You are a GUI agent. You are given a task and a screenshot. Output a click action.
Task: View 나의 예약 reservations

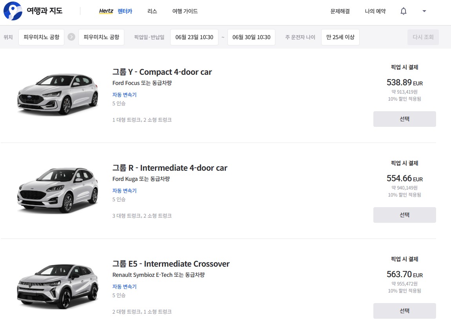pyautogui.click(x=375, y=11)
